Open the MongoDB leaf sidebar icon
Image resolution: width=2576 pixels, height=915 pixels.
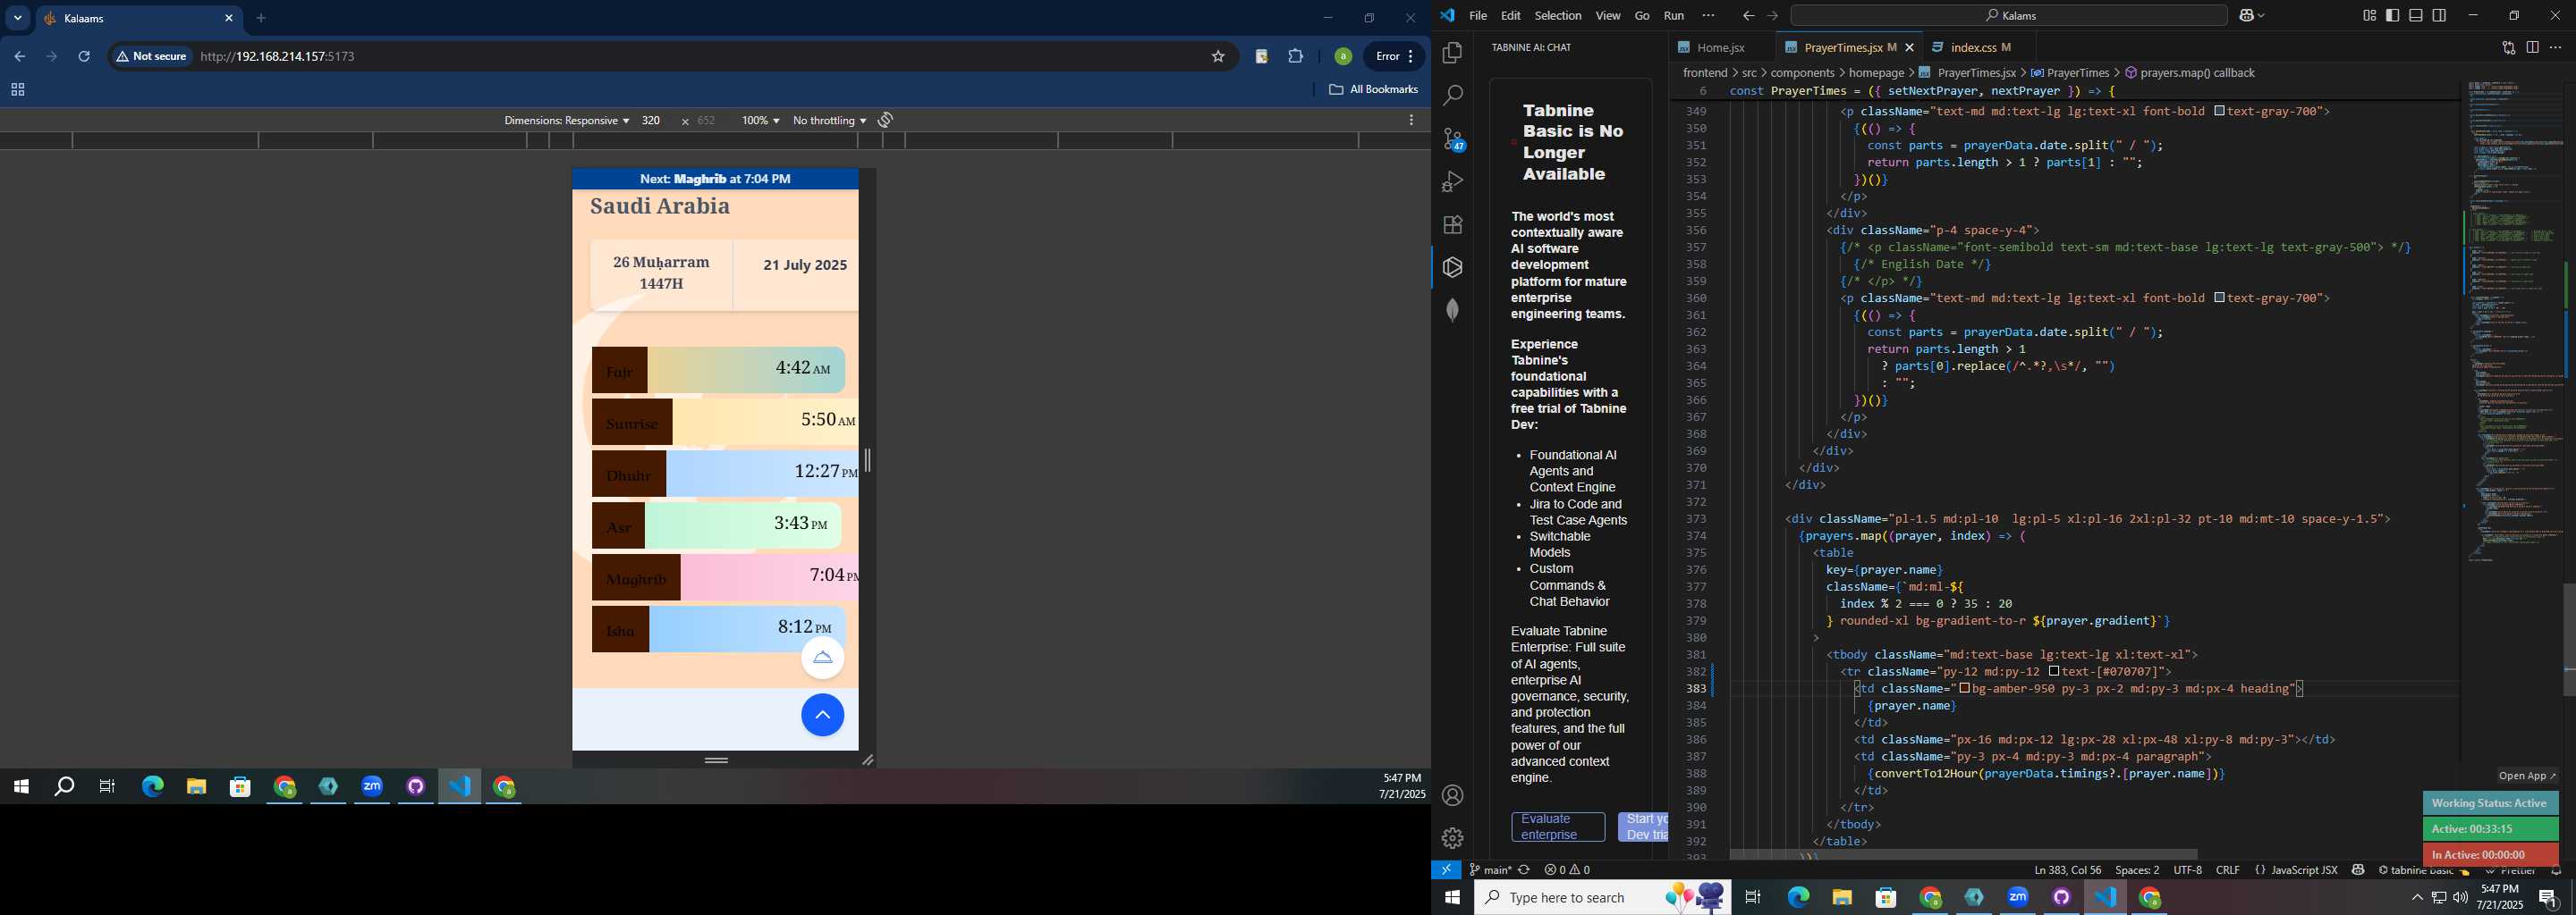(x=1452, y=310)
